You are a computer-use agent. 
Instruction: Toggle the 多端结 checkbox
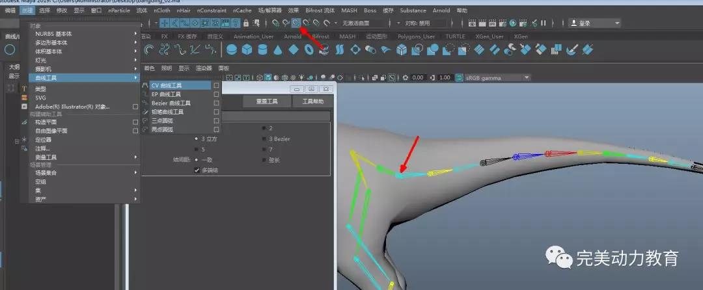197,170
